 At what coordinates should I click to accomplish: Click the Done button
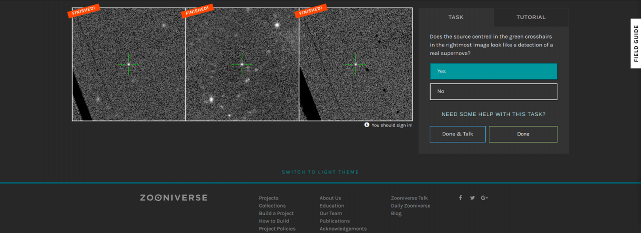[x=523, y=134]
